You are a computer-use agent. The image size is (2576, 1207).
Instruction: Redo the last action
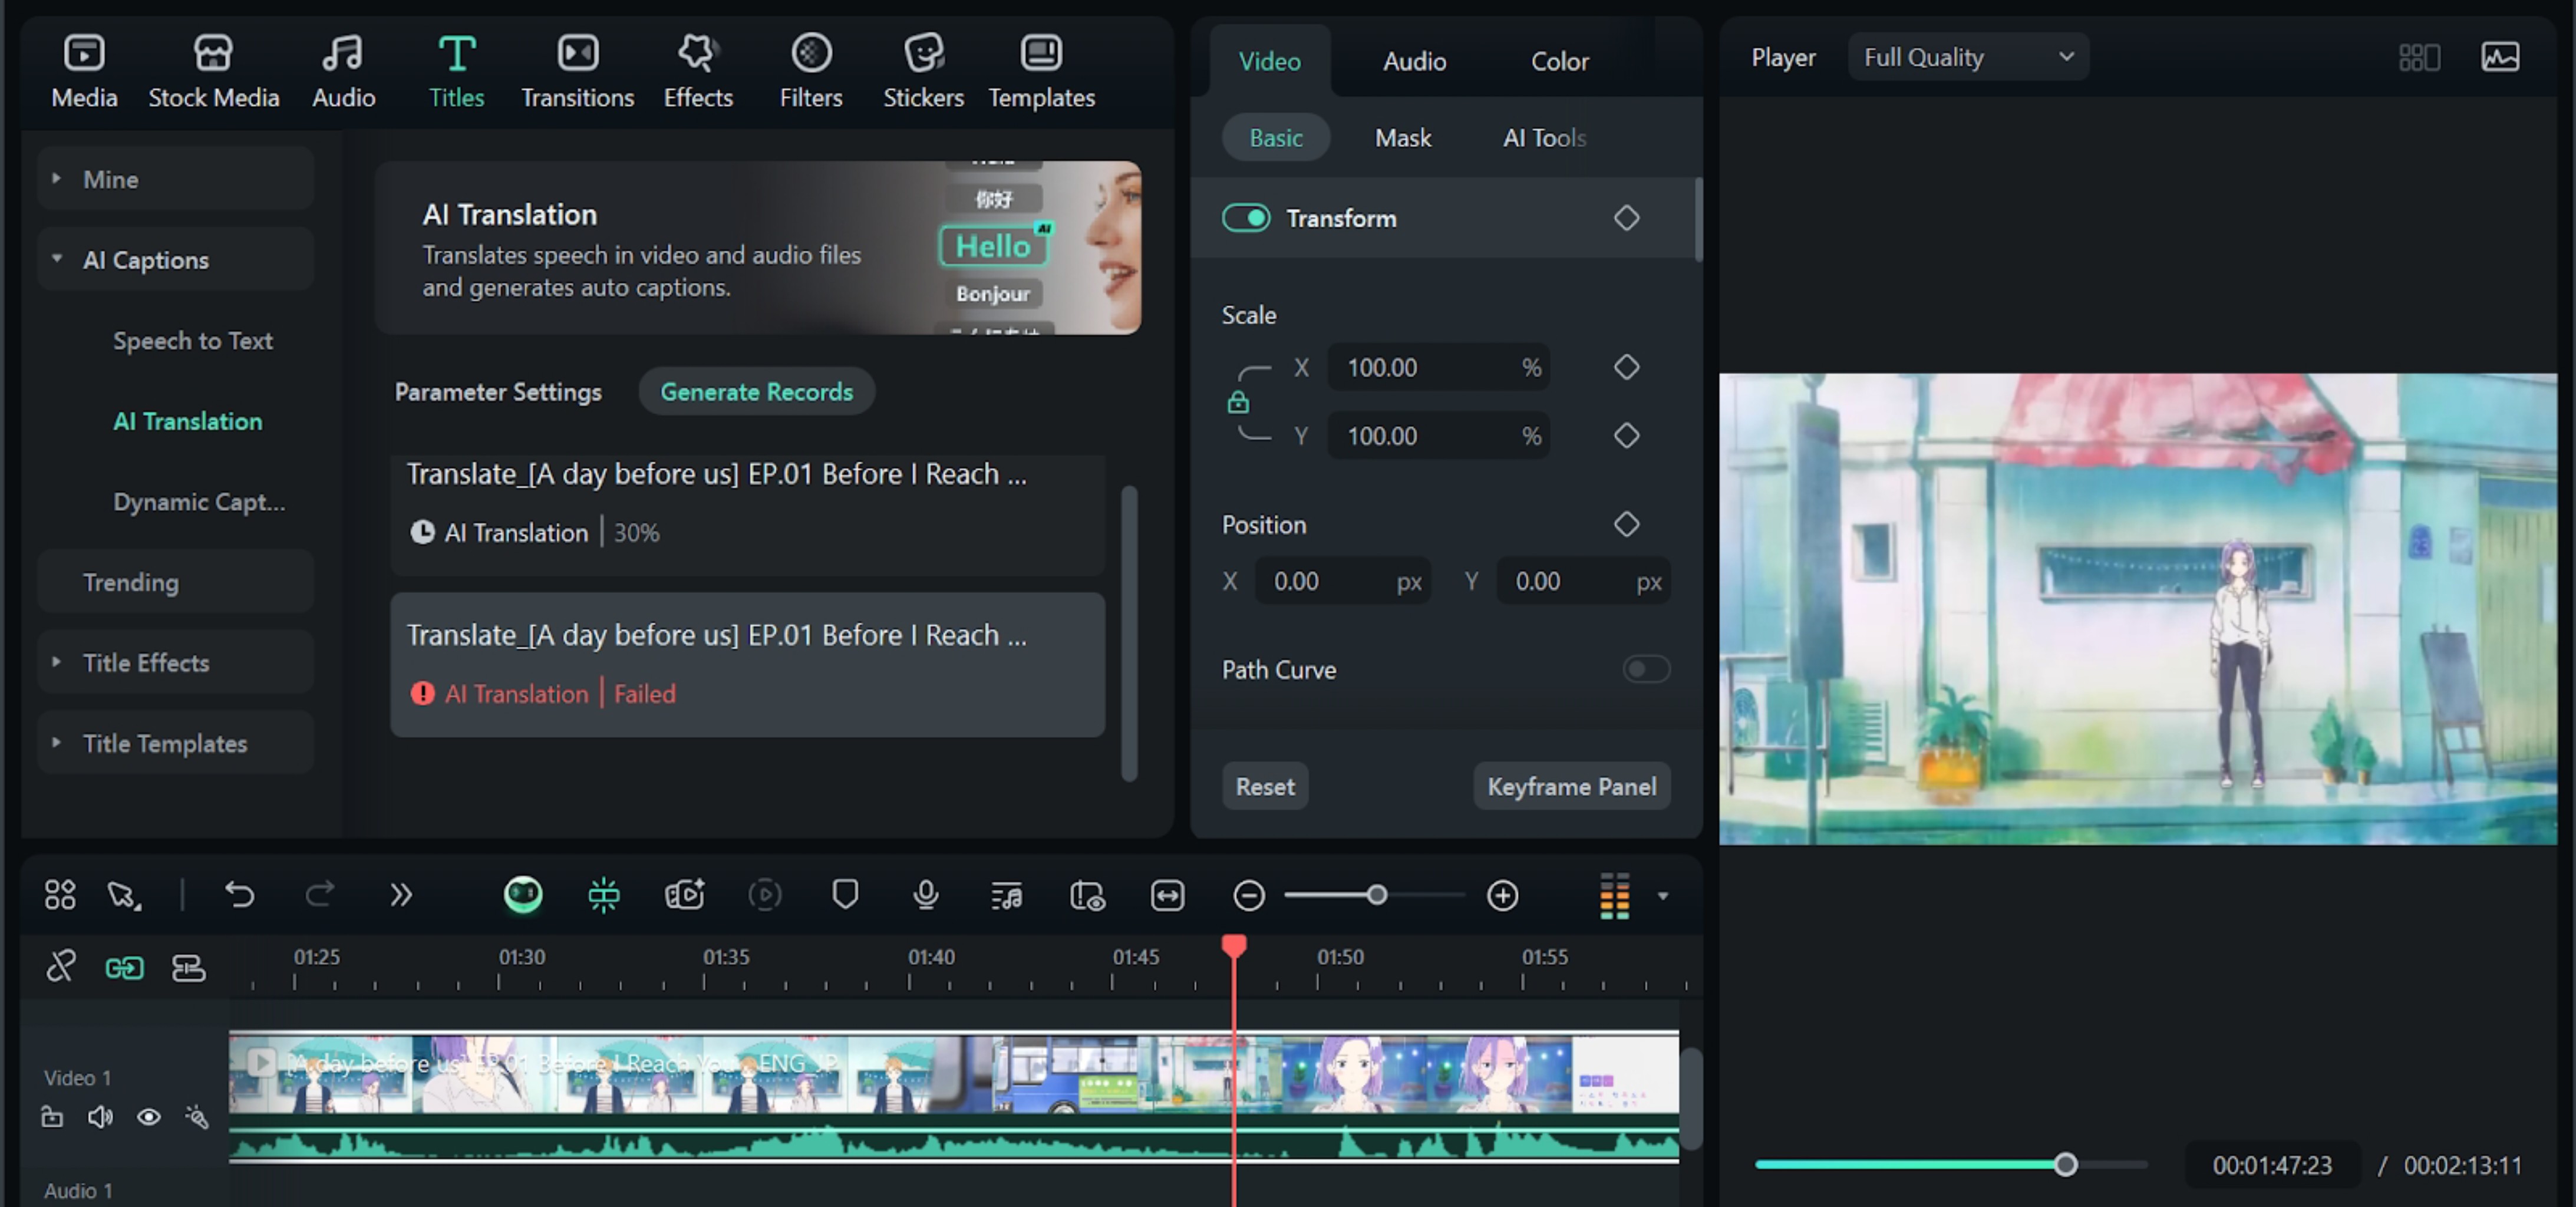click(x=319, y=894)
